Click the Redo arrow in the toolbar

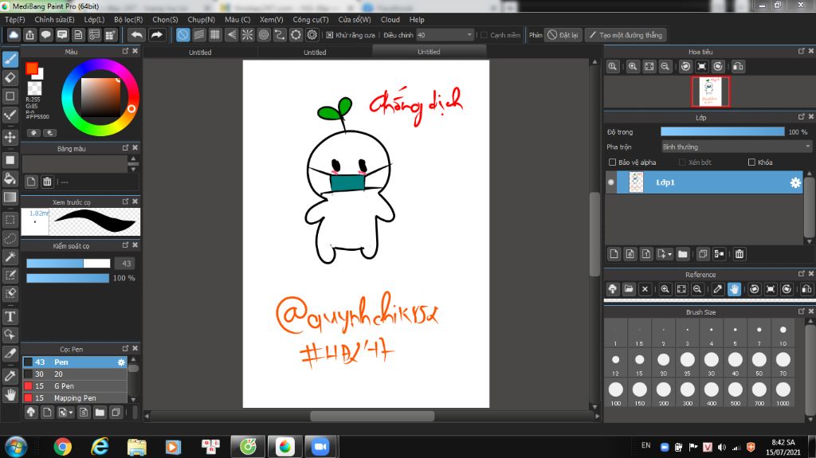point(157,35)
